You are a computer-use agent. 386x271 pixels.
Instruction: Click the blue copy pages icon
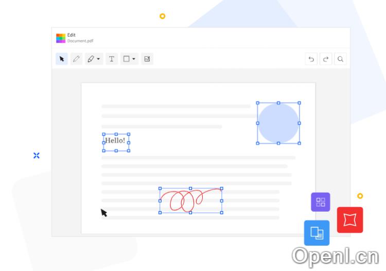[x=317, y=233]
